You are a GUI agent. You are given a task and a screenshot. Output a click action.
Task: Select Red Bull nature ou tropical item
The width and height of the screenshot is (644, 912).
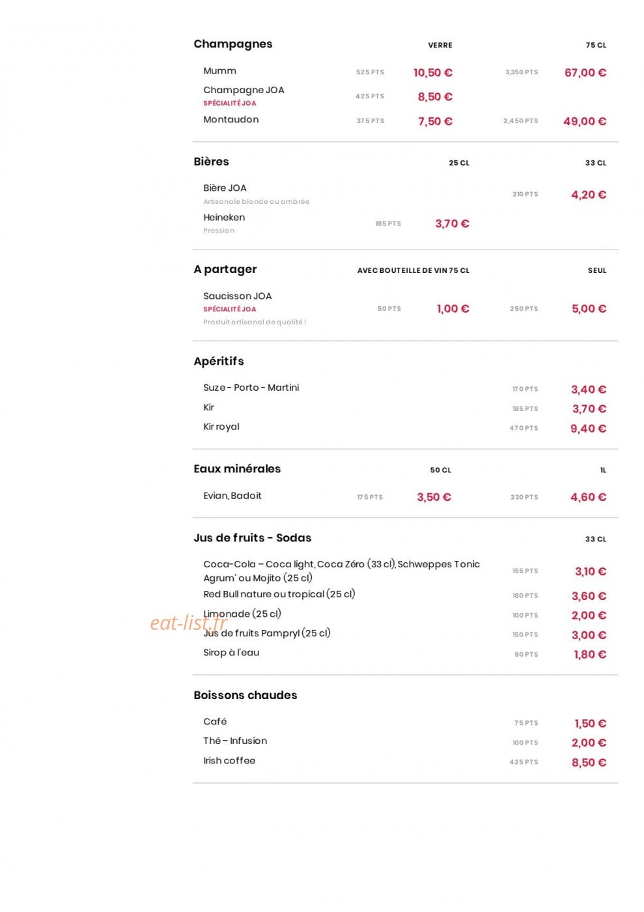click(279, 594)
